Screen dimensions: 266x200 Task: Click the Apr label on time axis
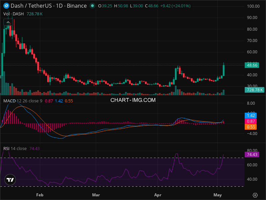tap(158, 195)
